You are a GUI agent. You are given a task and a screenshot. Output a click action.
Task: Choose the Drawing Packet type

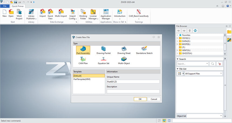point(104,50)
